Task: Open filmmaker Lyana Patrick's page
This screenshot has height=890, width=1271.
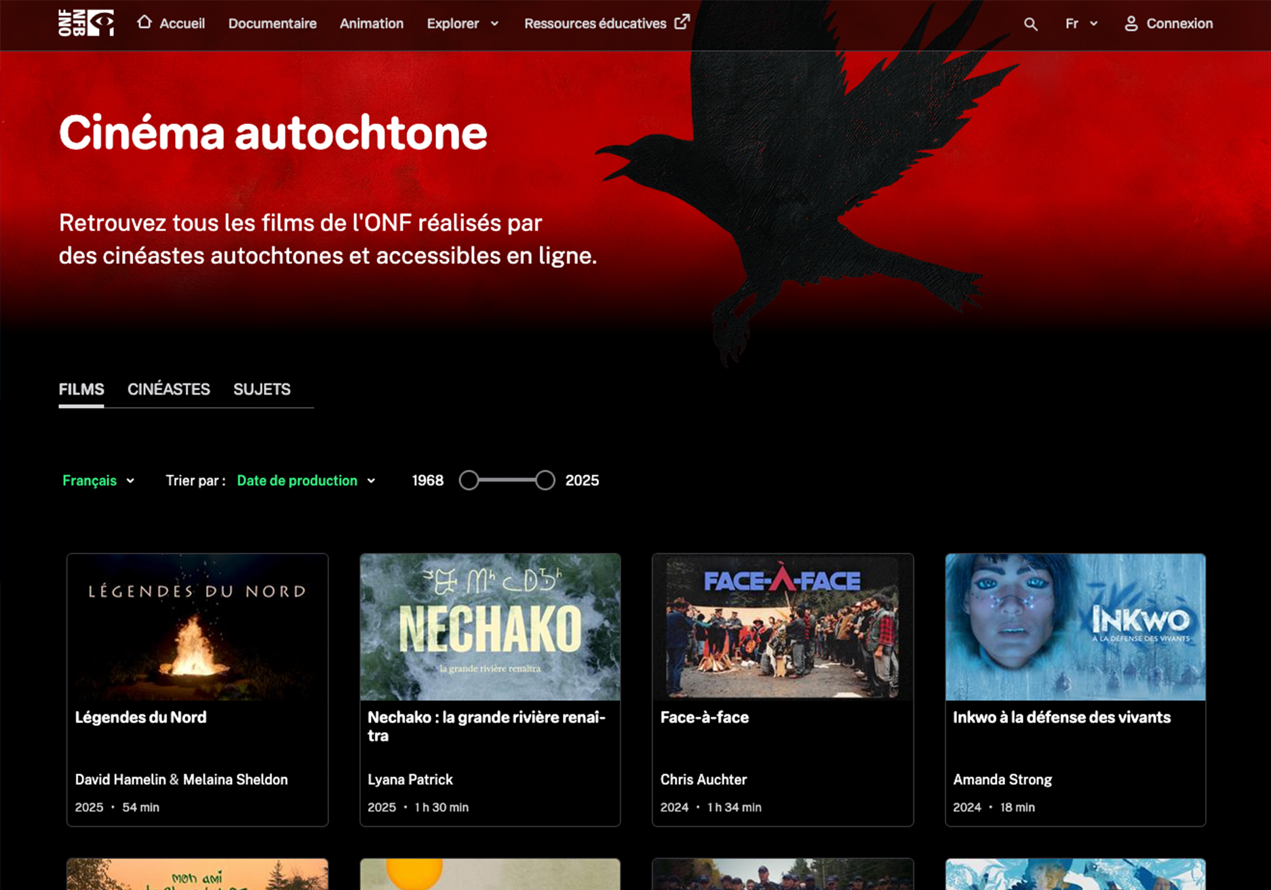Action: point(410,779)
